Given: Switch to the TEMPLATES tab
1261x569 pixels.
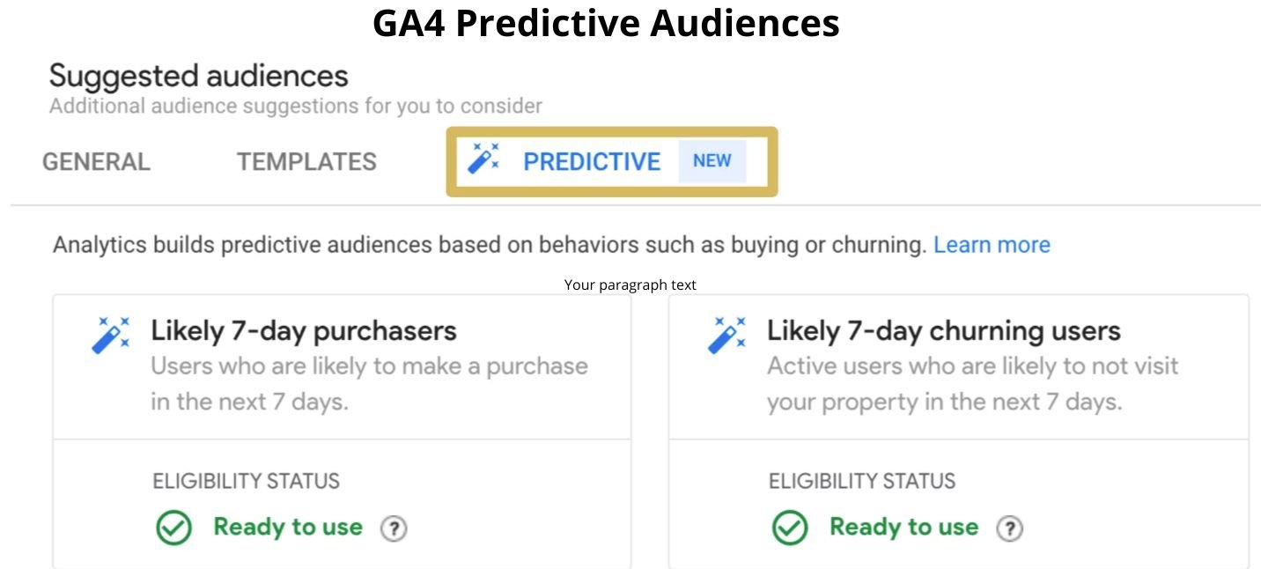Looking at the screenshot, I should [306, 161].
